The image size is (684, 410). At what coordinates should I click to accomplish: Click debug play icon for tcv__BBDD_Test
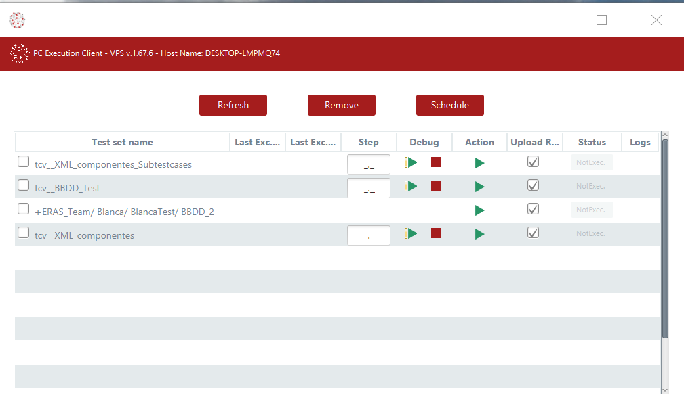pyautogui.click(x=411, y=186)
